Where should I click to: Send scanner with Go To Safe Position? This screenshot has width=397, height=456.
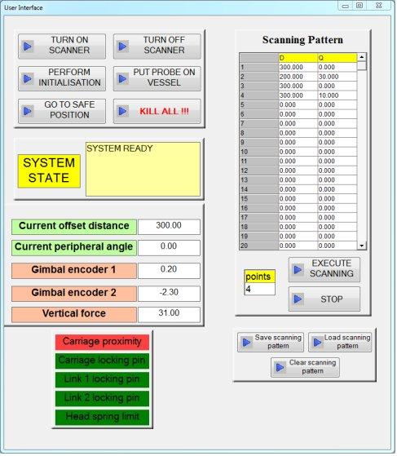pyautogui.click(x=62, y=111)
